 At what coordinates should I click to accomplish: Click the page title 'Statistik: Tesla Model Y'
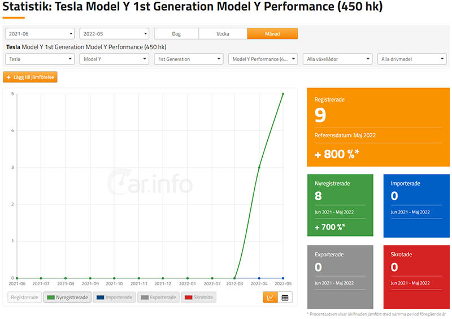[x=193, y=6]
